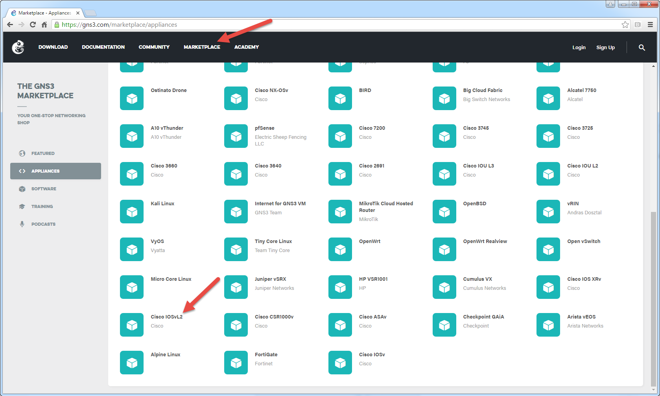Bookmark the page with the star icon
This screenshot has width=660, height=396.
(625, 25)
